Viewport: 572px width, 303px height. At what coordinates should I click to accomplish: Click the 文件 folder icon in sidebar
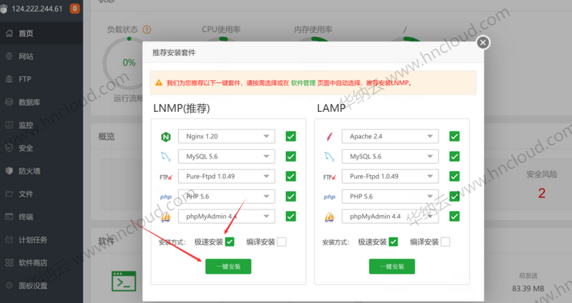(x=9, y=194)
